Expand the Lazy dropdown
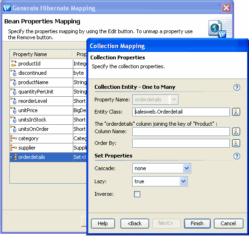Screen dimensions: 249x236 tap(184, 181)
